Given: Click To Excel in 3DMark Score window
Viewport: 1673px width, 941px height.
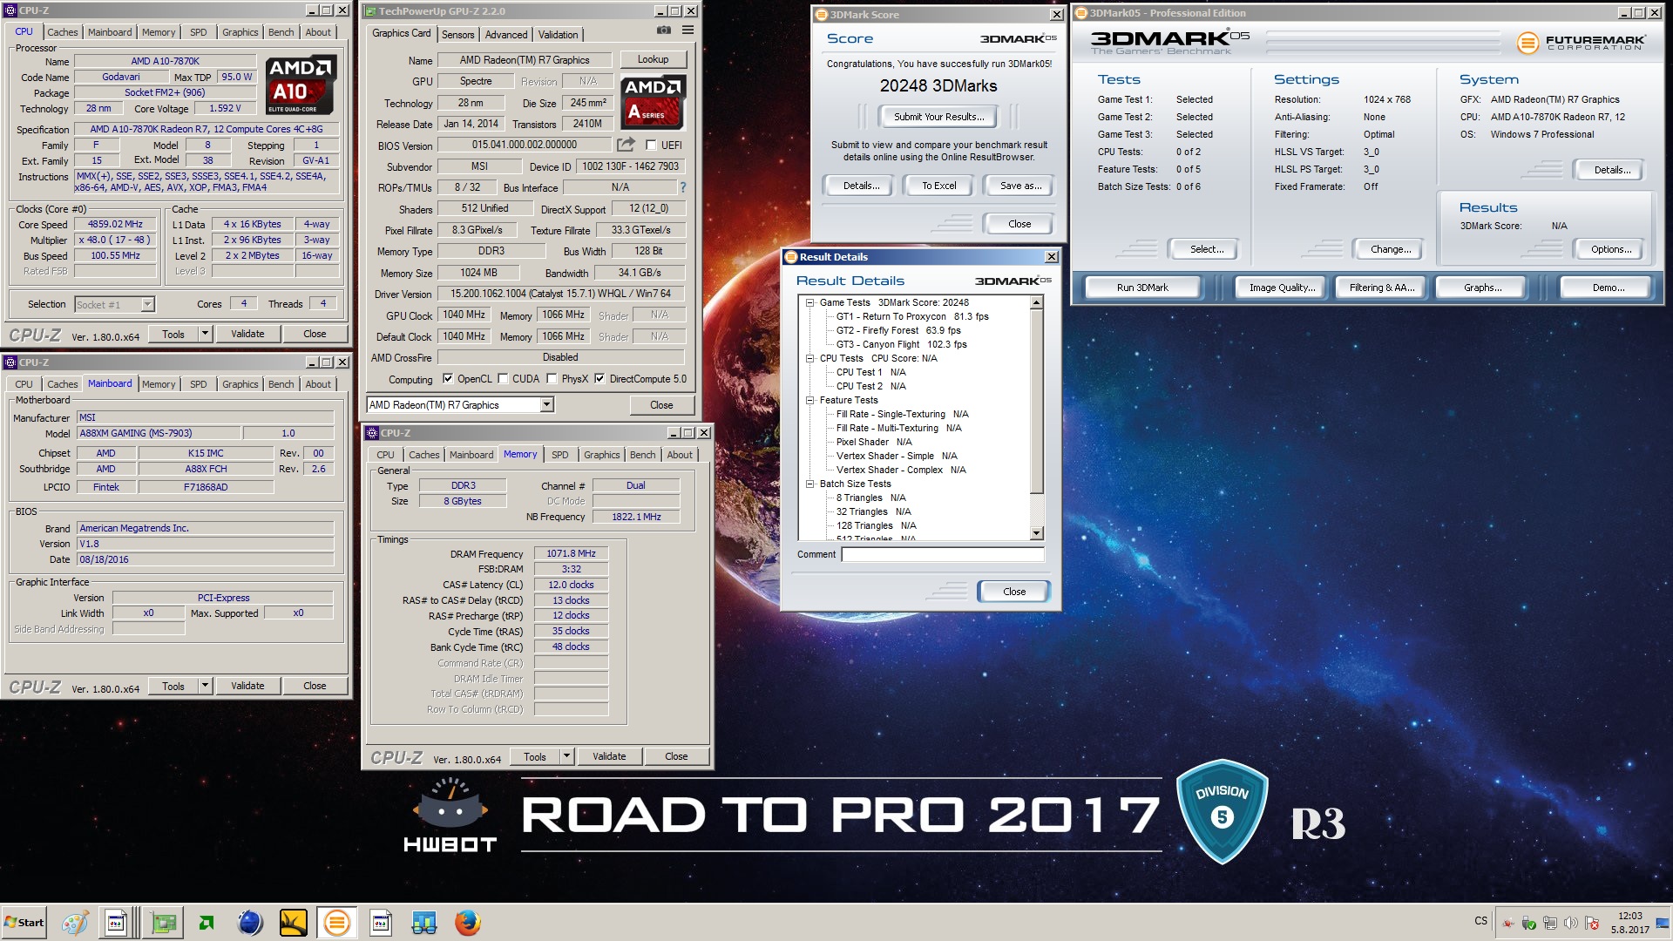Looking at the screenshot, I should [939, 186].
